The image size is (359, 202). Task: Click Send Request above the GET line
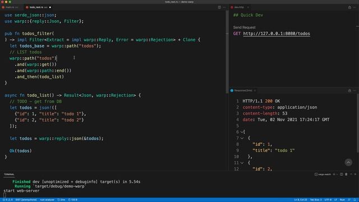244,27
